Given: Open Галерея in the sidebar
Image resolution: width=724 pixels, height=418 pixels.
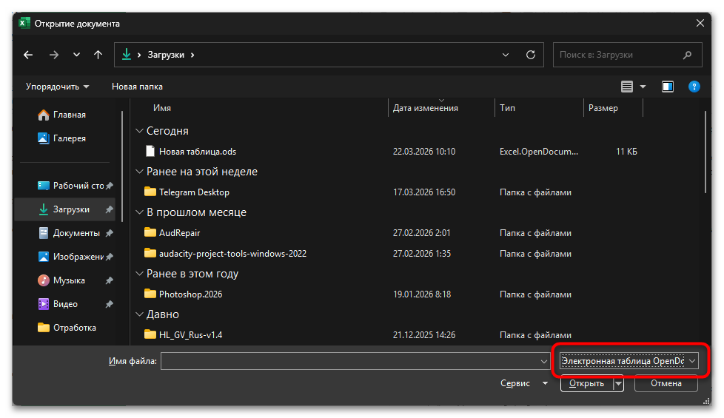Looking at the screenshot, I should 69,138.
